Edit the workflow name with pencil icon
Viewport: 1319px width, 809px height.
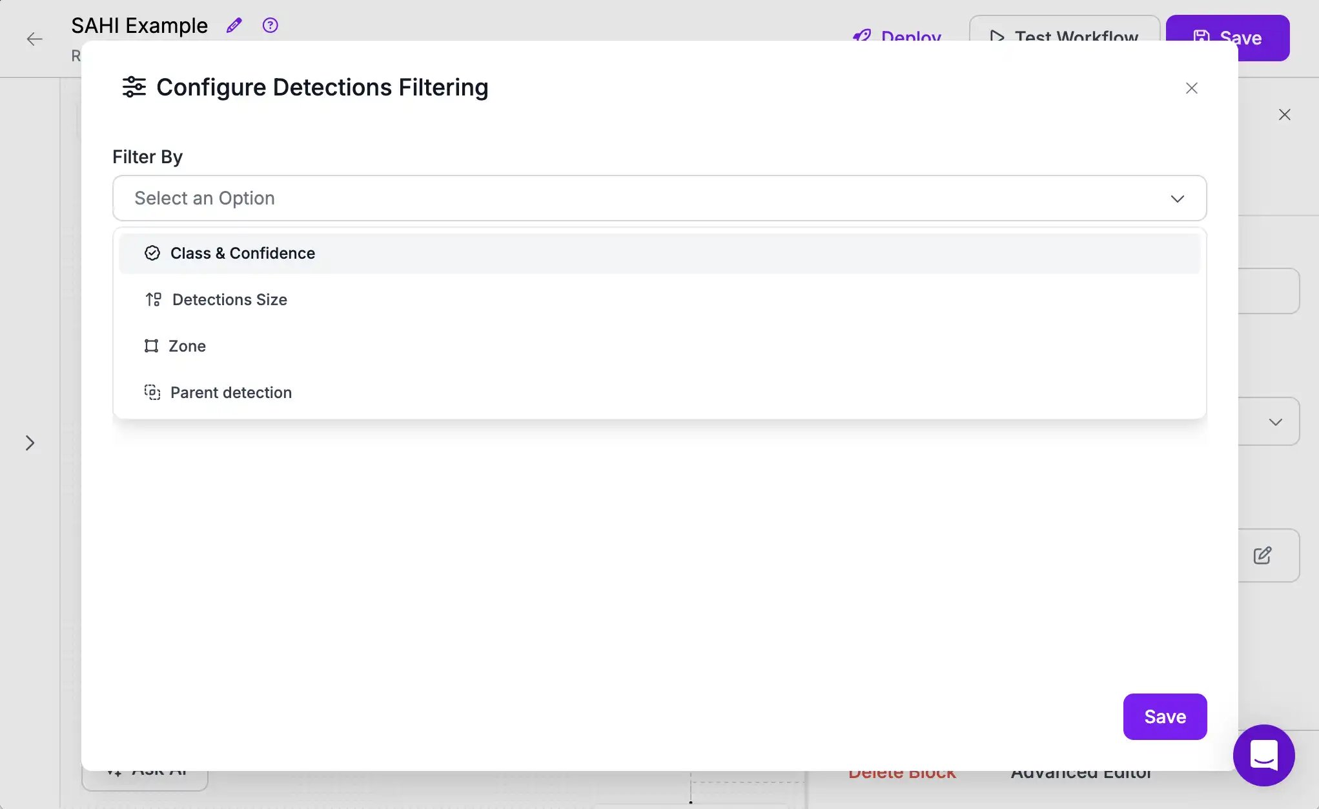click(234, 26)
